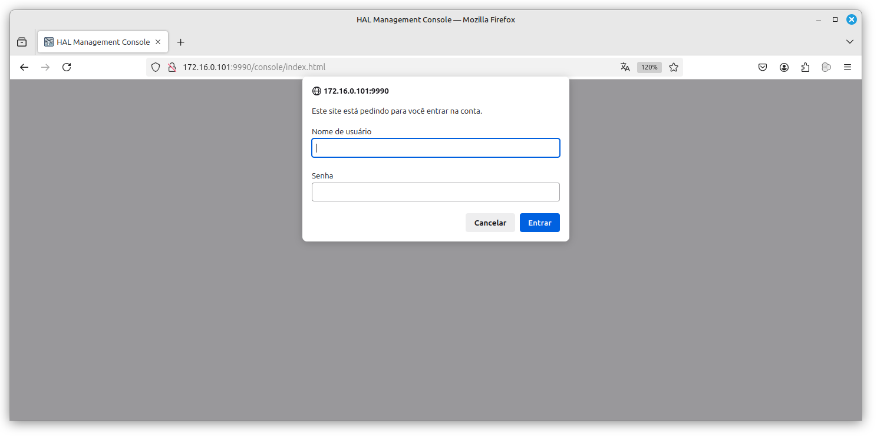
Task: Go back using the back arrow
Action: [24, 67]
